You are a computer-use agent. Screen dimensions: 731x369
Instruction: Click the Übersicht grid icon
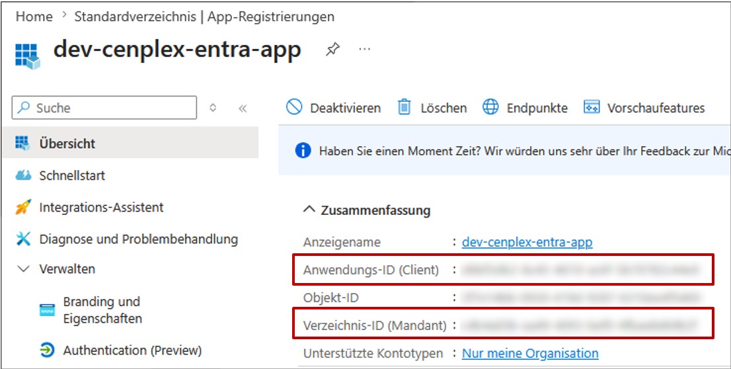[x=22, y=143]
